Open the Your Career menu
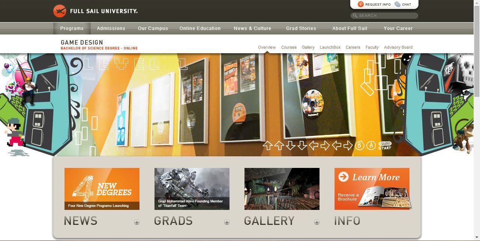Image resolution: width=480 pixels, height=241 pixels. (x=398, y=28)
